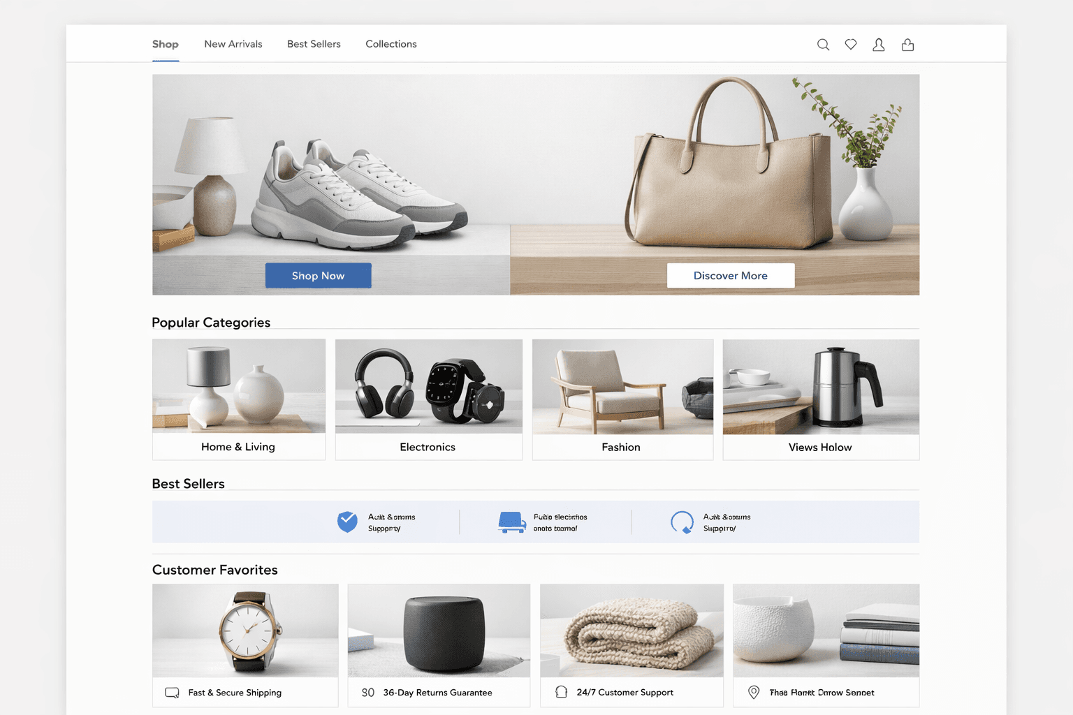The width and height of the screenshot is (1073, 715).
Task: Open the Electronics category card
Action: pyautogui.click(x=428, y=399)
